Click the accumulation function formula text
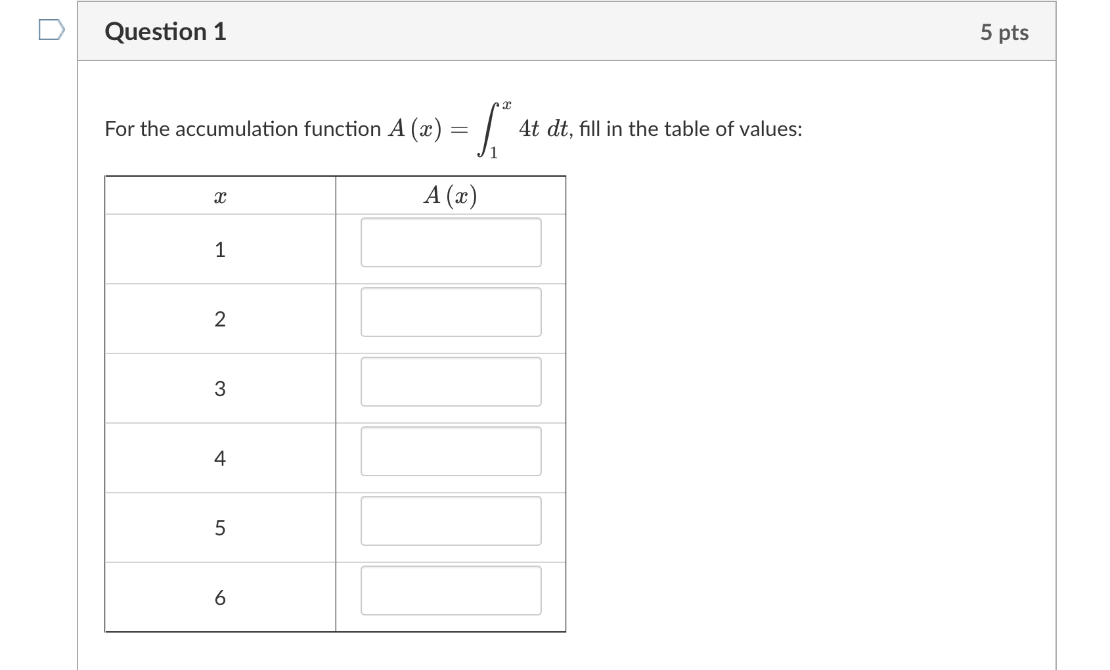 click(453, 128)
